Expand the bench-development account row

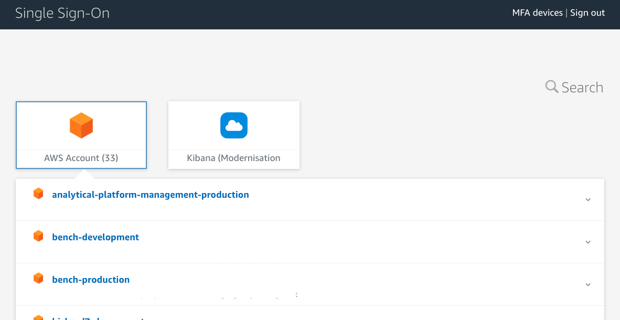588,242
